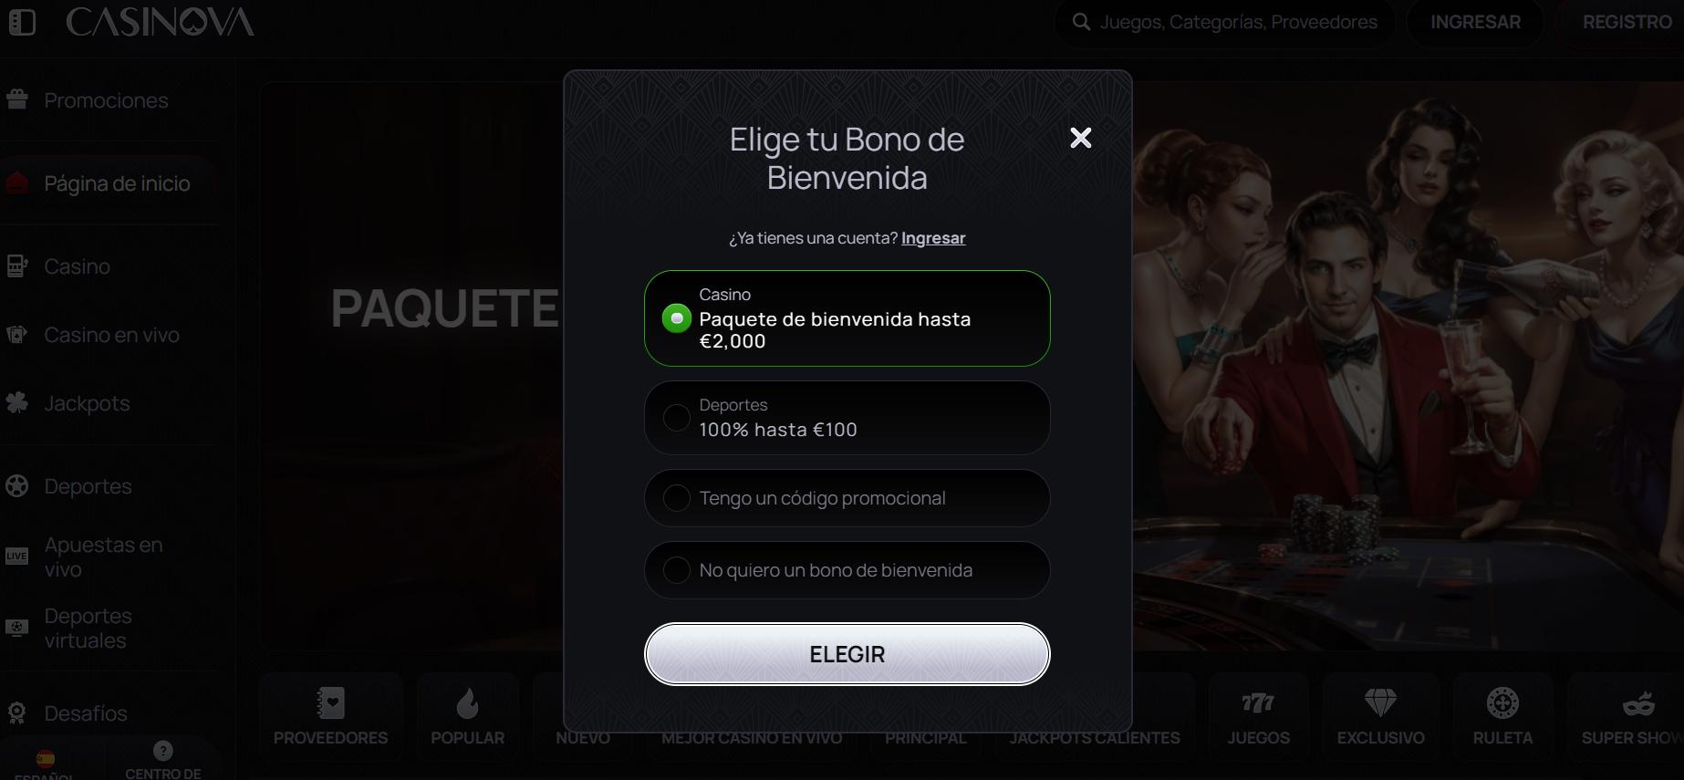This screenshot has width=1684, height=780.
Task: Open the Juegos 777 slots icon
Action: click(x=1258, y=703)
